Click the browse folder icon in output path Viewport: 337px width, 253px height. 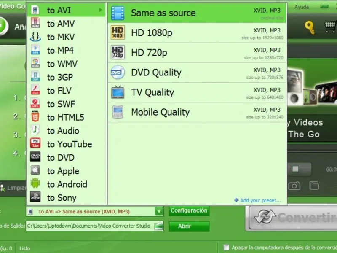coord(158,226)
